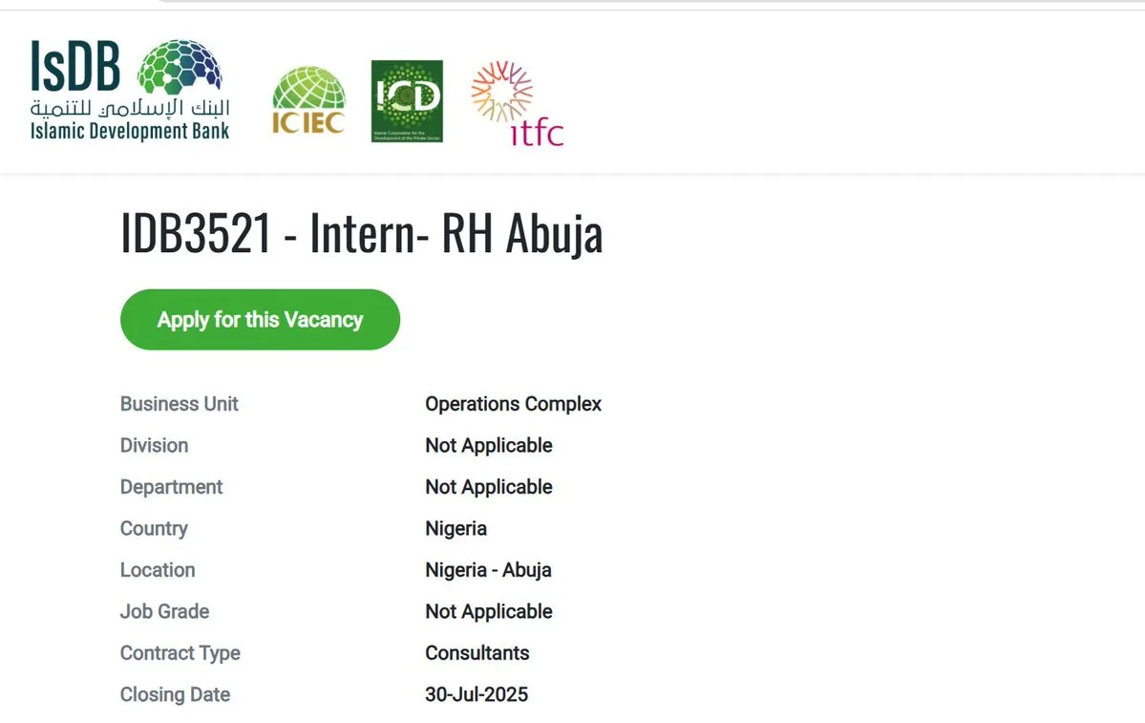Image resolution: width=1145 pixels, height=723 pixels.
Task: Select the Location field label
Action: [x=158, y=570]
